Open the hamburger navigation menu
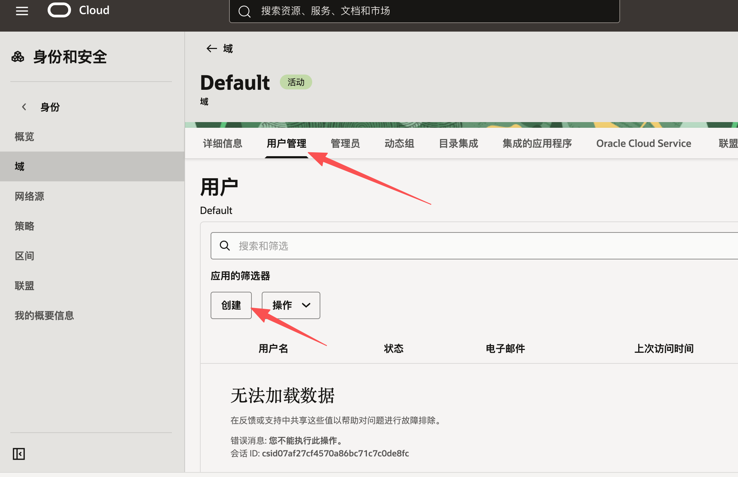738x477 pixels. click(22, 11)
